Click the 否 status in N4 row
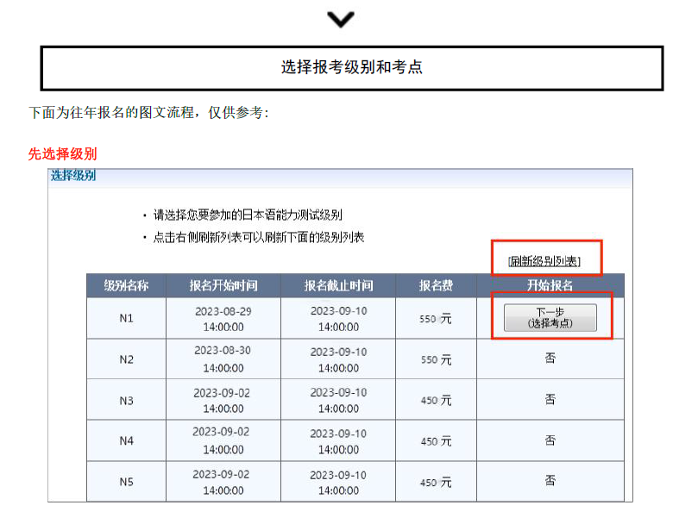The image size is (698, 524). click(550, 440)
